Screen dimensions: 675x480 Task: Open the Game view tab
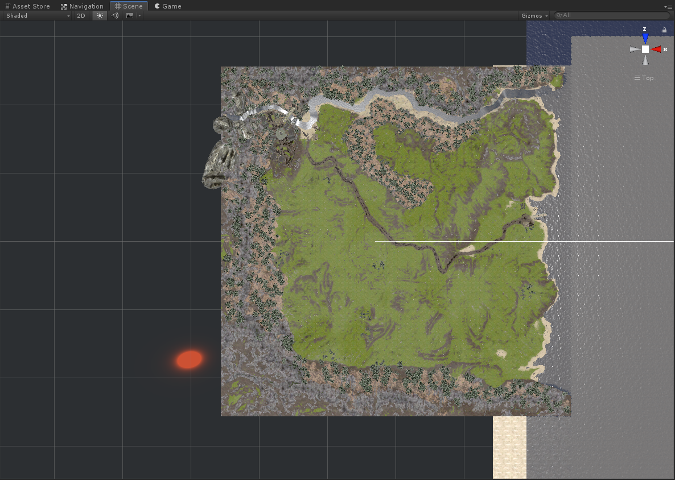click(x=167, y=6)
